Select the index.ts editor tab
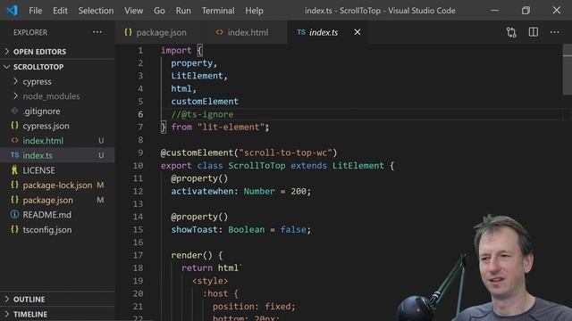Screen dimensions: 572x321 [x=328, y=32]
